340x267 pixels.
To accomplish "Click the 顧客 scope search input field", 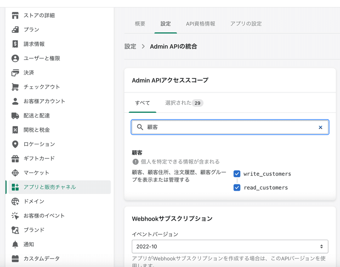I will pyautogui.click(x=230, y=127).
